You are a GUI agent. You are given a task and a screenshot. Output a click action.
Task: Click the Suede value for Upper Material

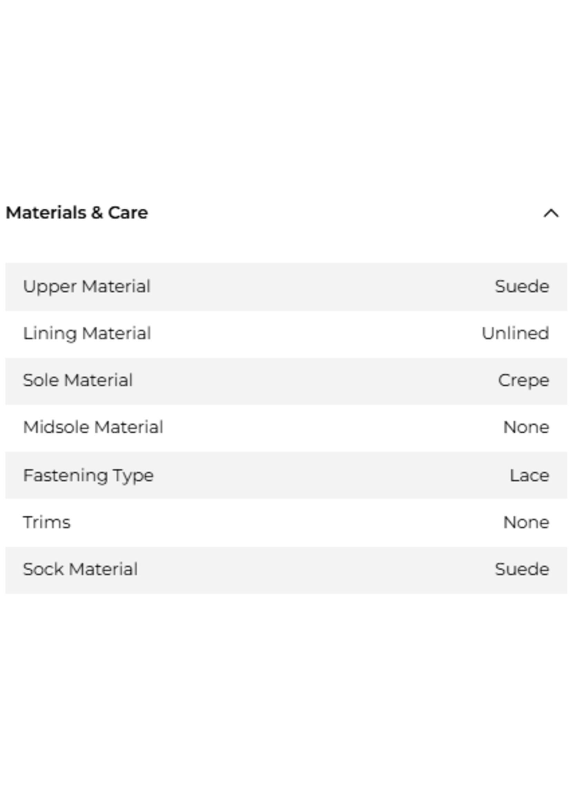click(x=522, y=286)
